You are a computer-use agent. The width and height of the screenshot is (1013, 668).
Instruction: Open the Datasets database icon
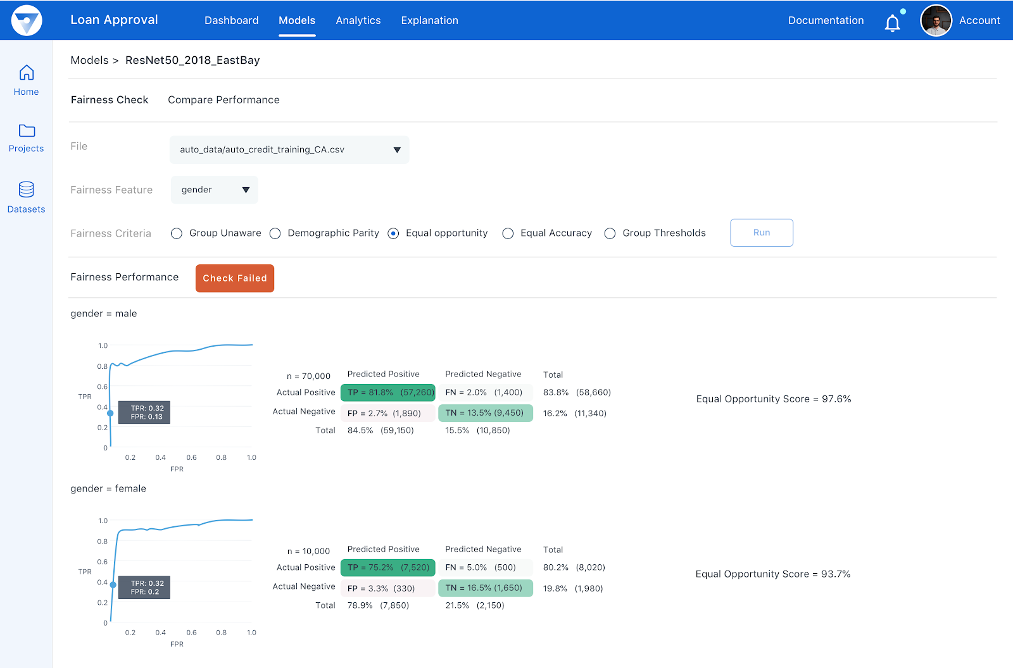(26, 189)
